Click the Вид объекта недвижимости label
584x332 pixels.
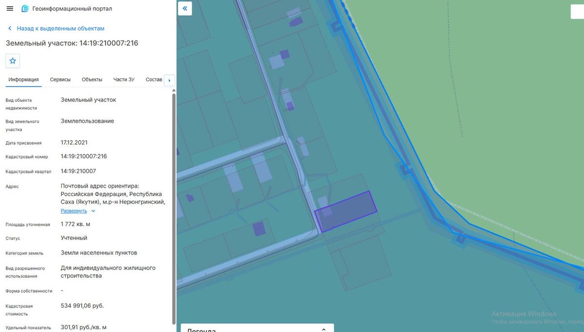(x=21, y=104)
